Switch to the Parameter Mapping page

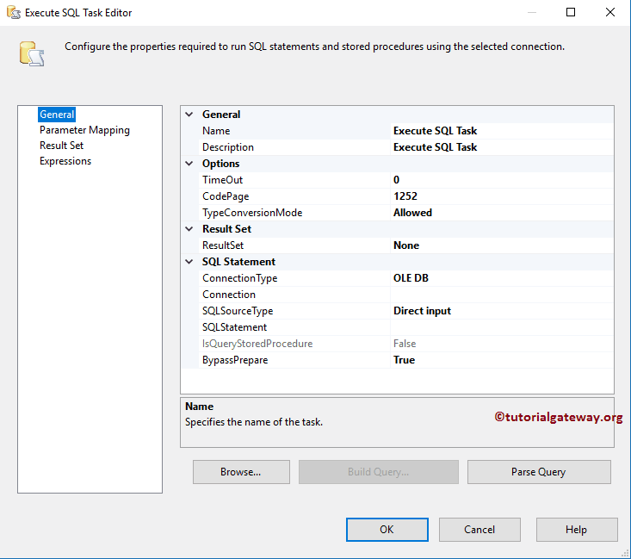84,130
